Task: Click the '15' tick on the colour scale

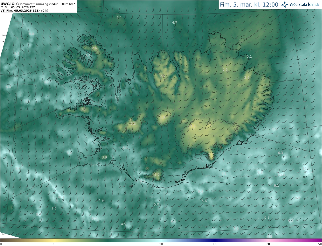Action: pyautogui.click(x=215, y=244)
